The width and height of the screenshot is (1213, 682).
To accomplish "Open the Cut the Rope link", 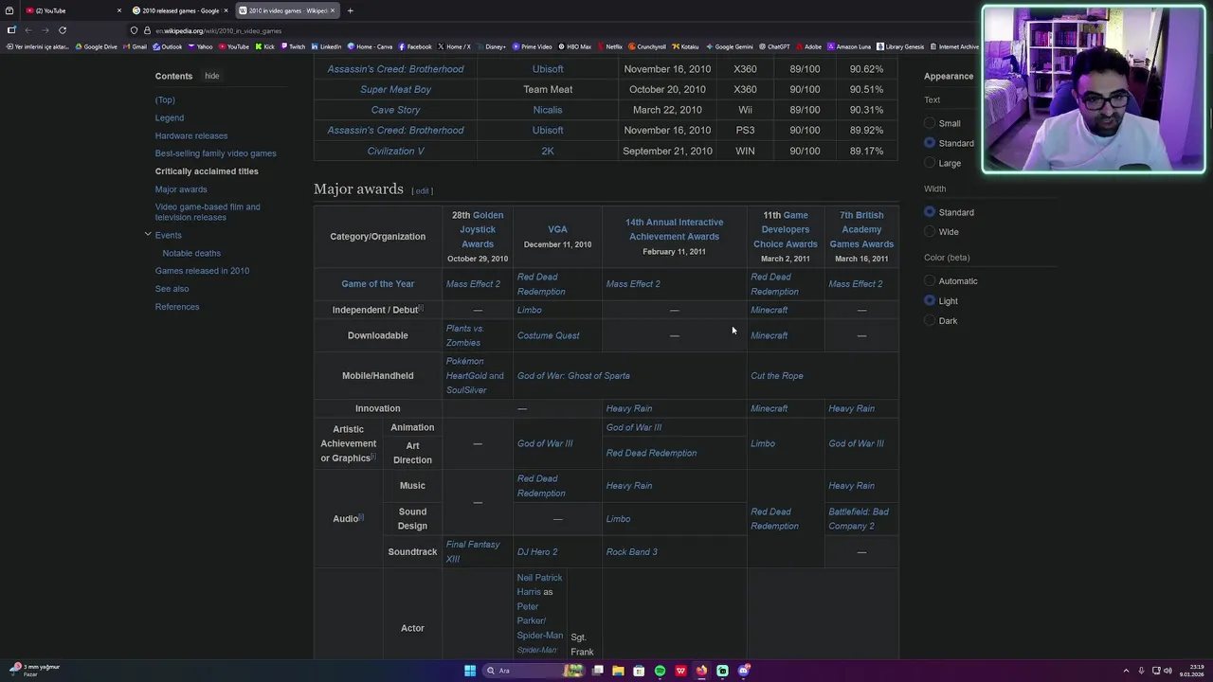I will click(x=776, y=376).
